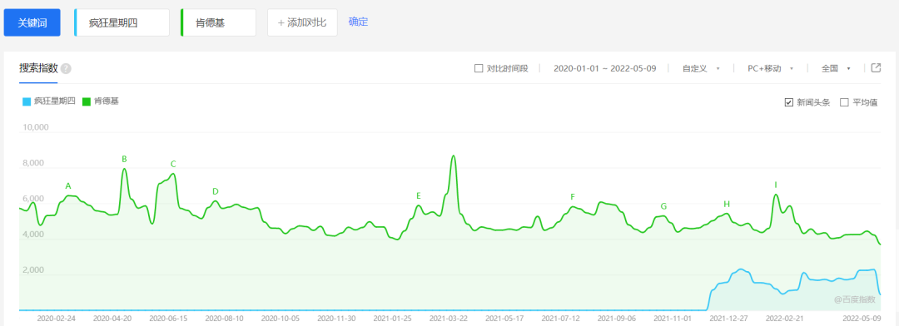The height and width of the screenshot is (326, 899).
Task: Click news marker B on the chart
Action: pyautogui.click(x=124, y=160)
